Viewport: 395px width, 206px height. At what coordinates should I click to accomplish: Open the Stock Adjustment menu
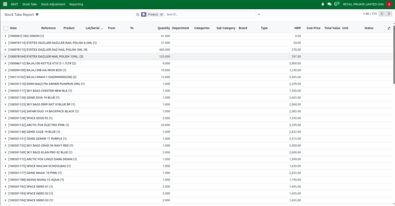point(53,4)
